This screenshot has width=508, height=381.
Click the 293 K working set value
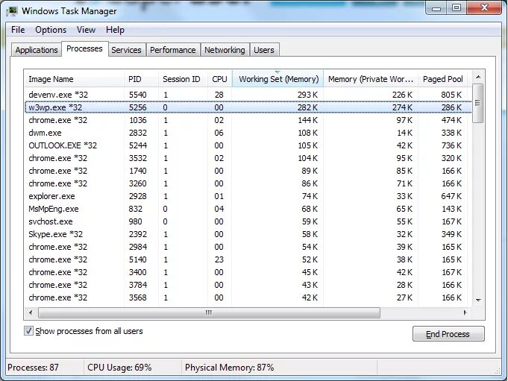[x=307, y=95]
